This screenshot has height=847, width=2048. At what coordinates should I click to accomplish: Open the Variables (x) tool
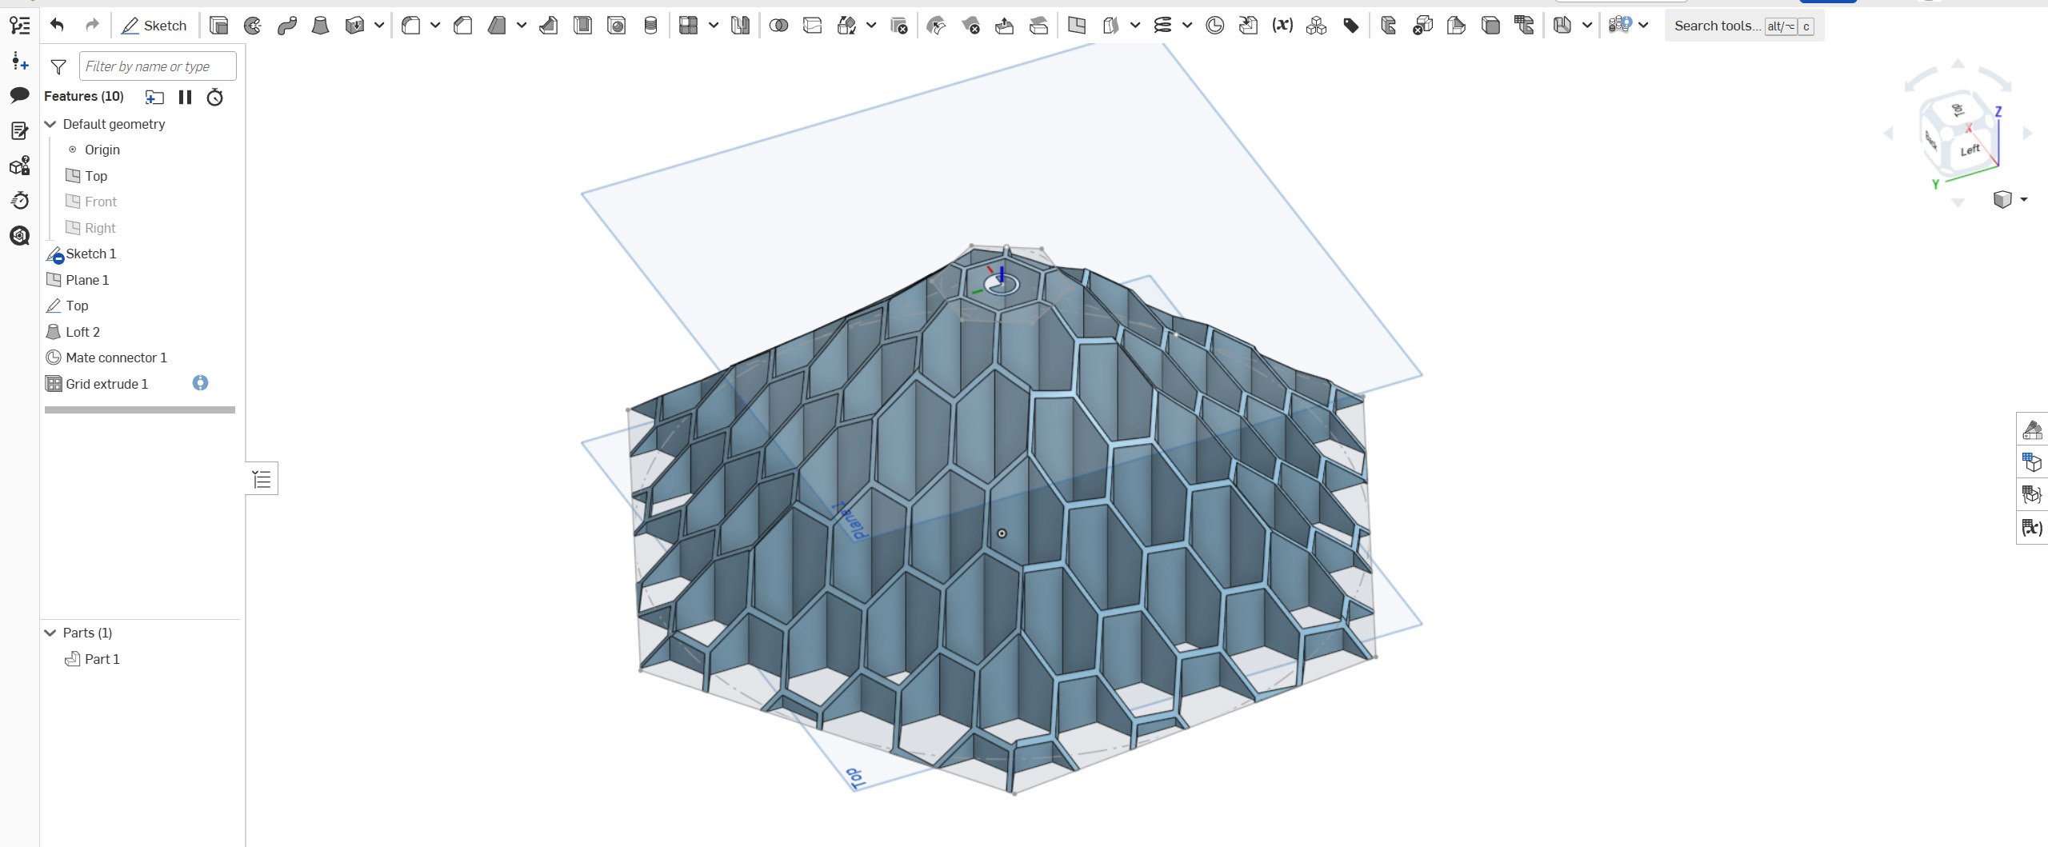click(x=1282, y=25)
